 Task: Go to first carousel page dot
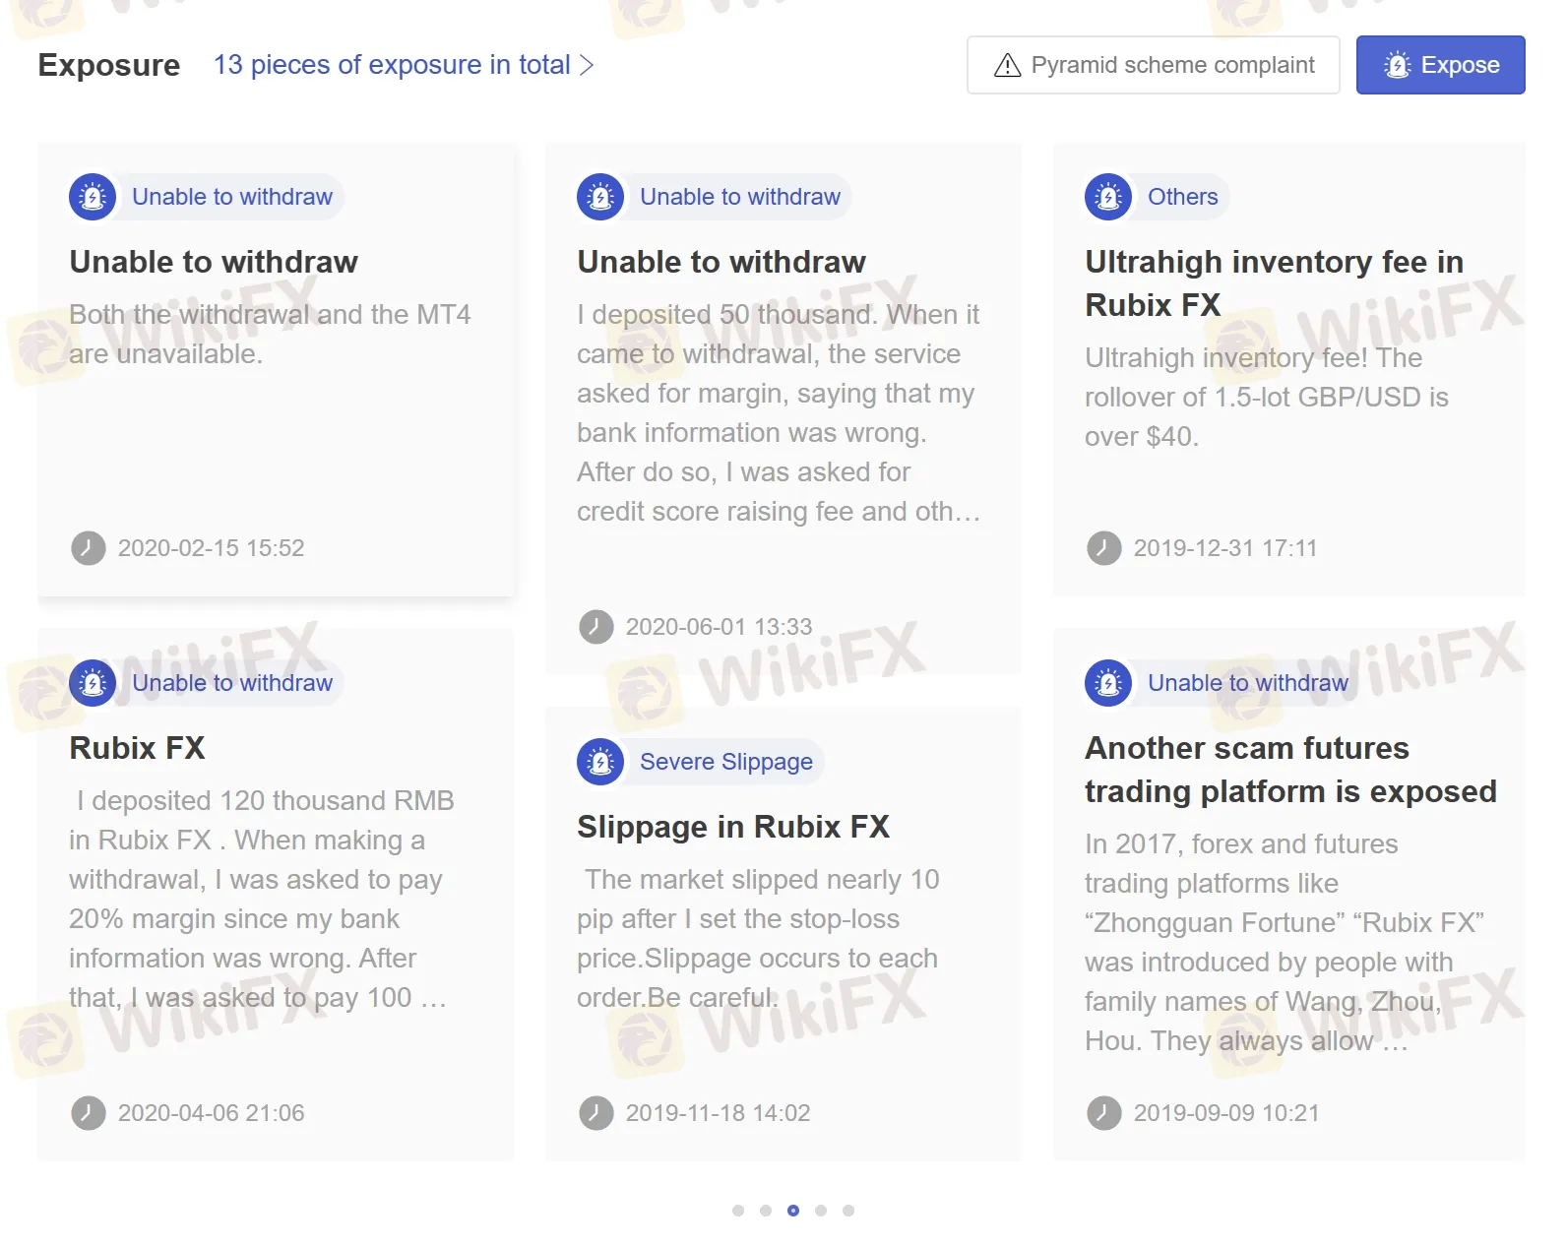738,1211
